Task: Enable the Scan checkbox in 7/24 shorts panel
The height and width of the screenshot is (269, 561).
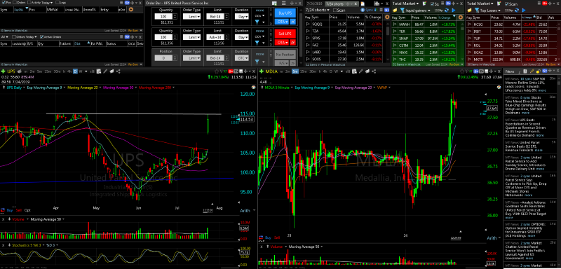Action: [x=335, y=10]
